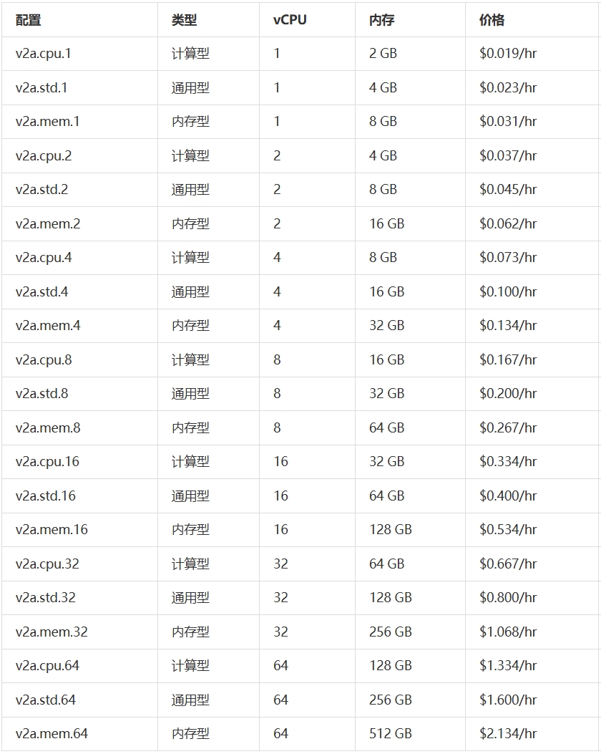Click the v2a.mem.4 configuration name
Image resolution: width=601 pixels, height=754 pixels.
coord(48,326)
